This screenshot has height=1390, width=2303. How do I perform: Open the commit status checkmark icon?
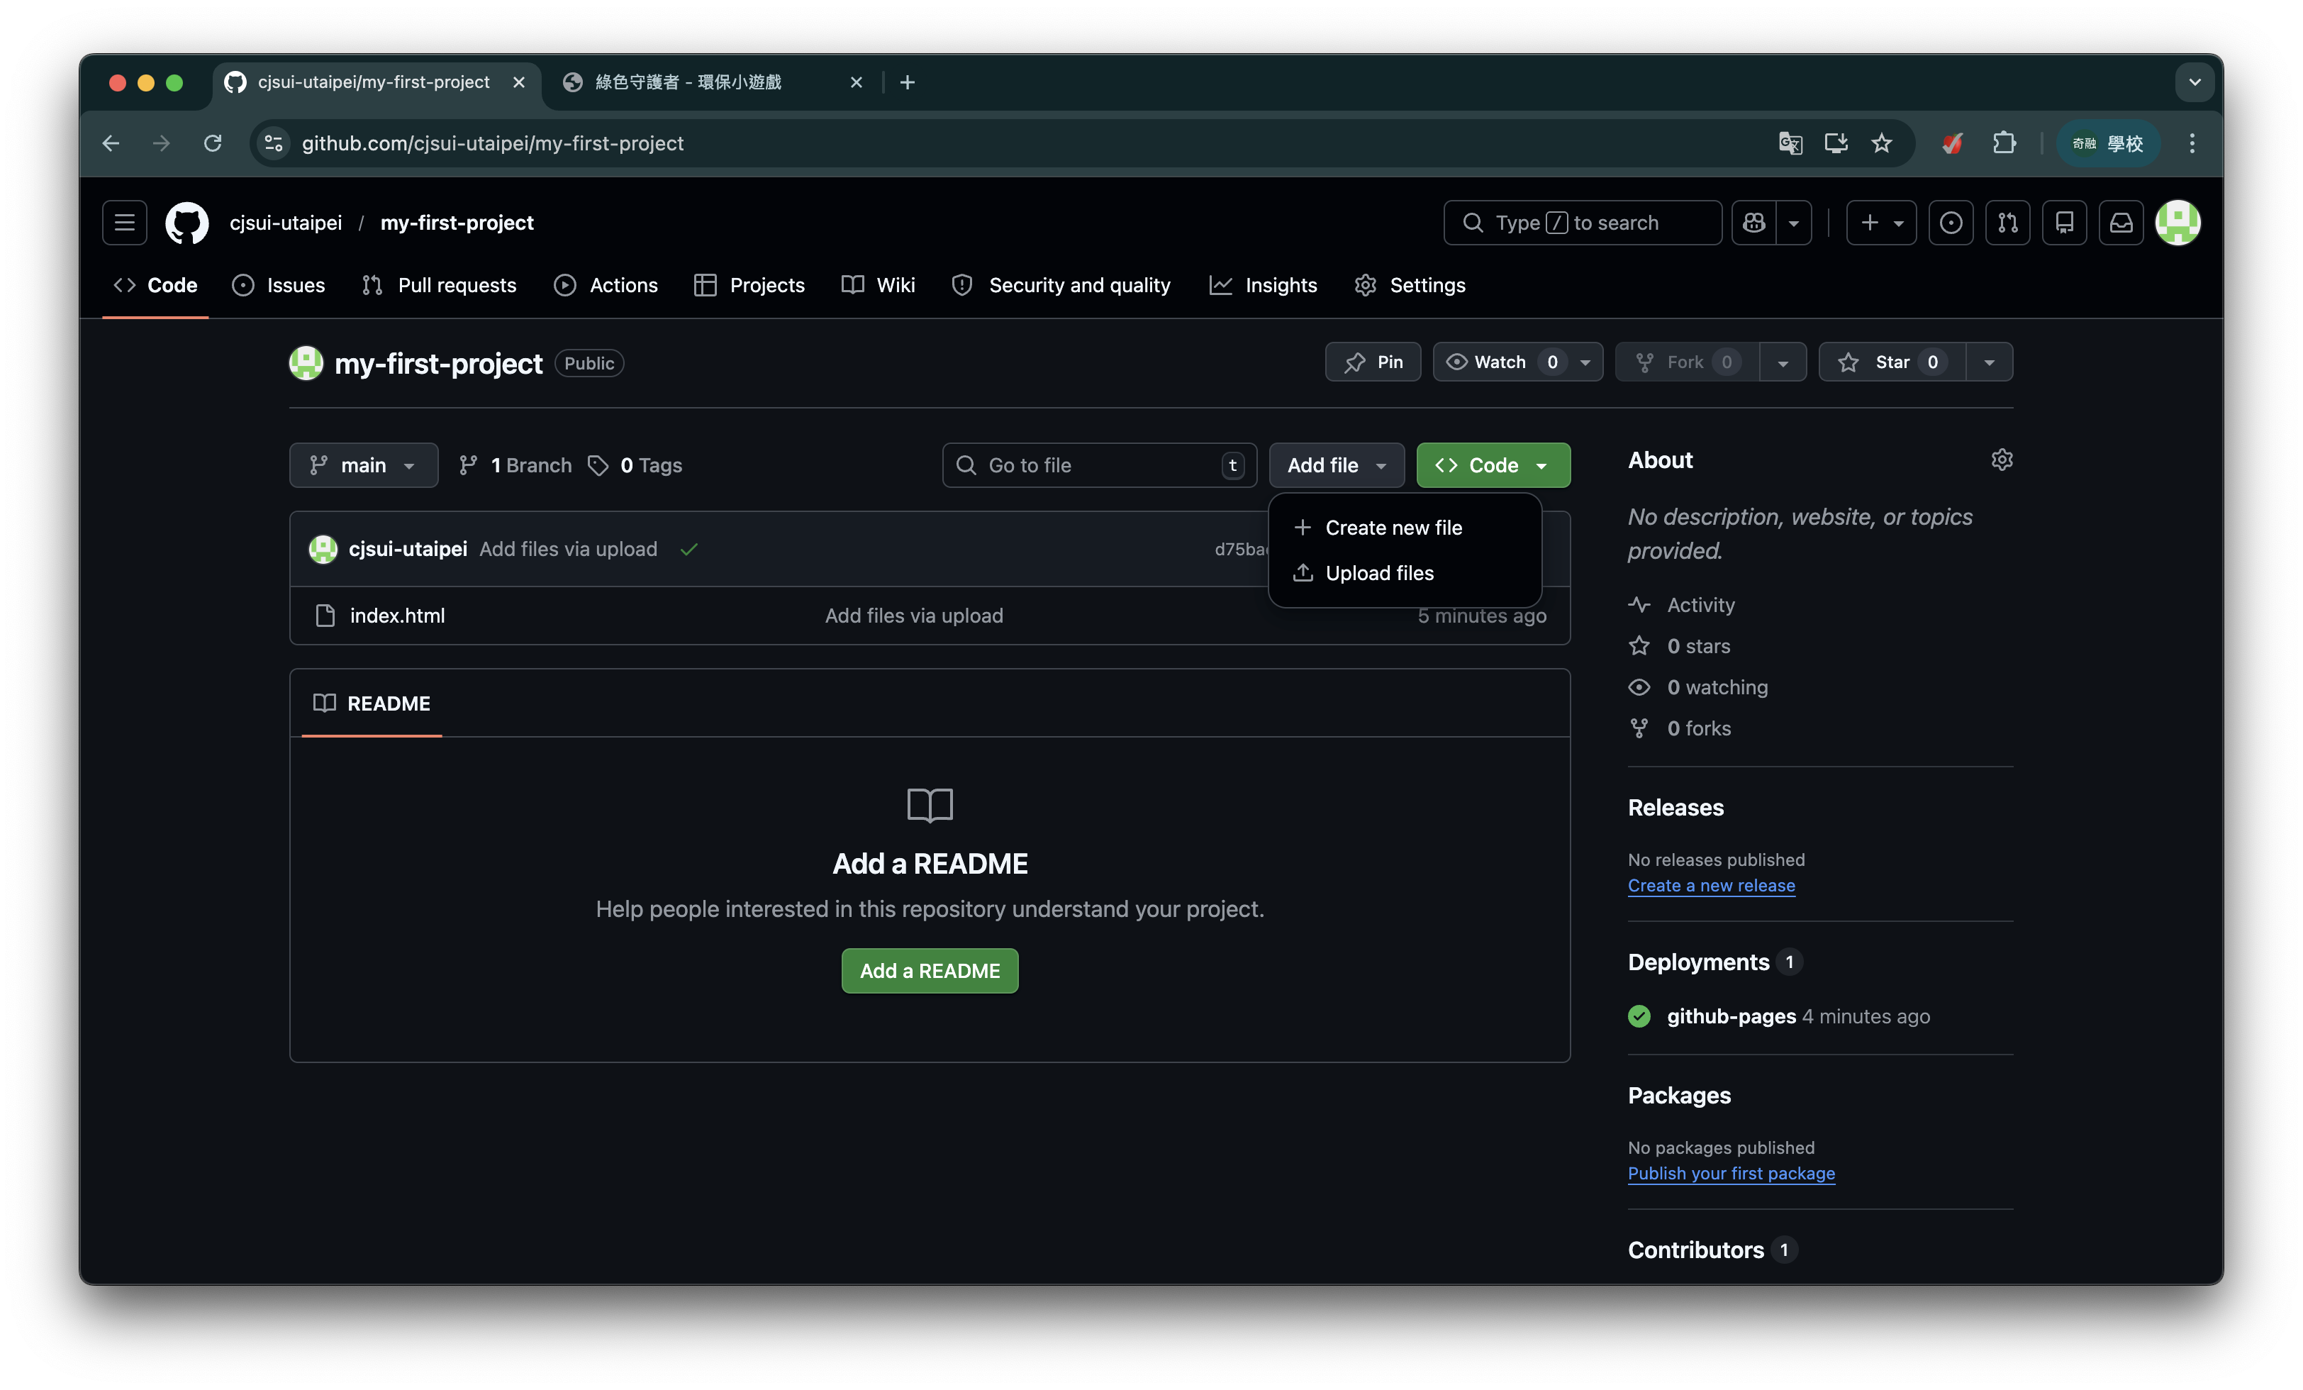(x=689, y=549)
